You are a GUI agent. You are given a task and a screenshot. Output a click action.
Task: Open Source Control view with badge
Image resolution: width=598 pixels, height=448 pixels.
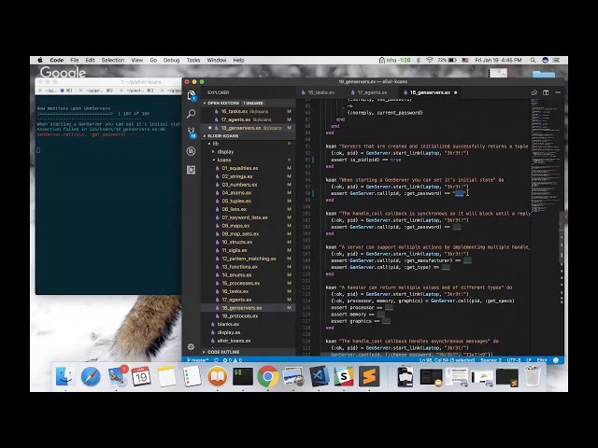(x=192, y=133)
